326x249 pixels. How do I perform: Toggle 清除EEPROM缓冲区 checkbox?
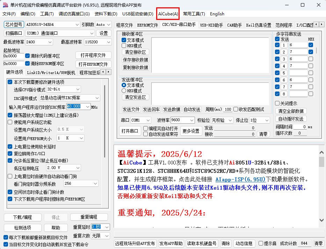[x=28, y=64]
